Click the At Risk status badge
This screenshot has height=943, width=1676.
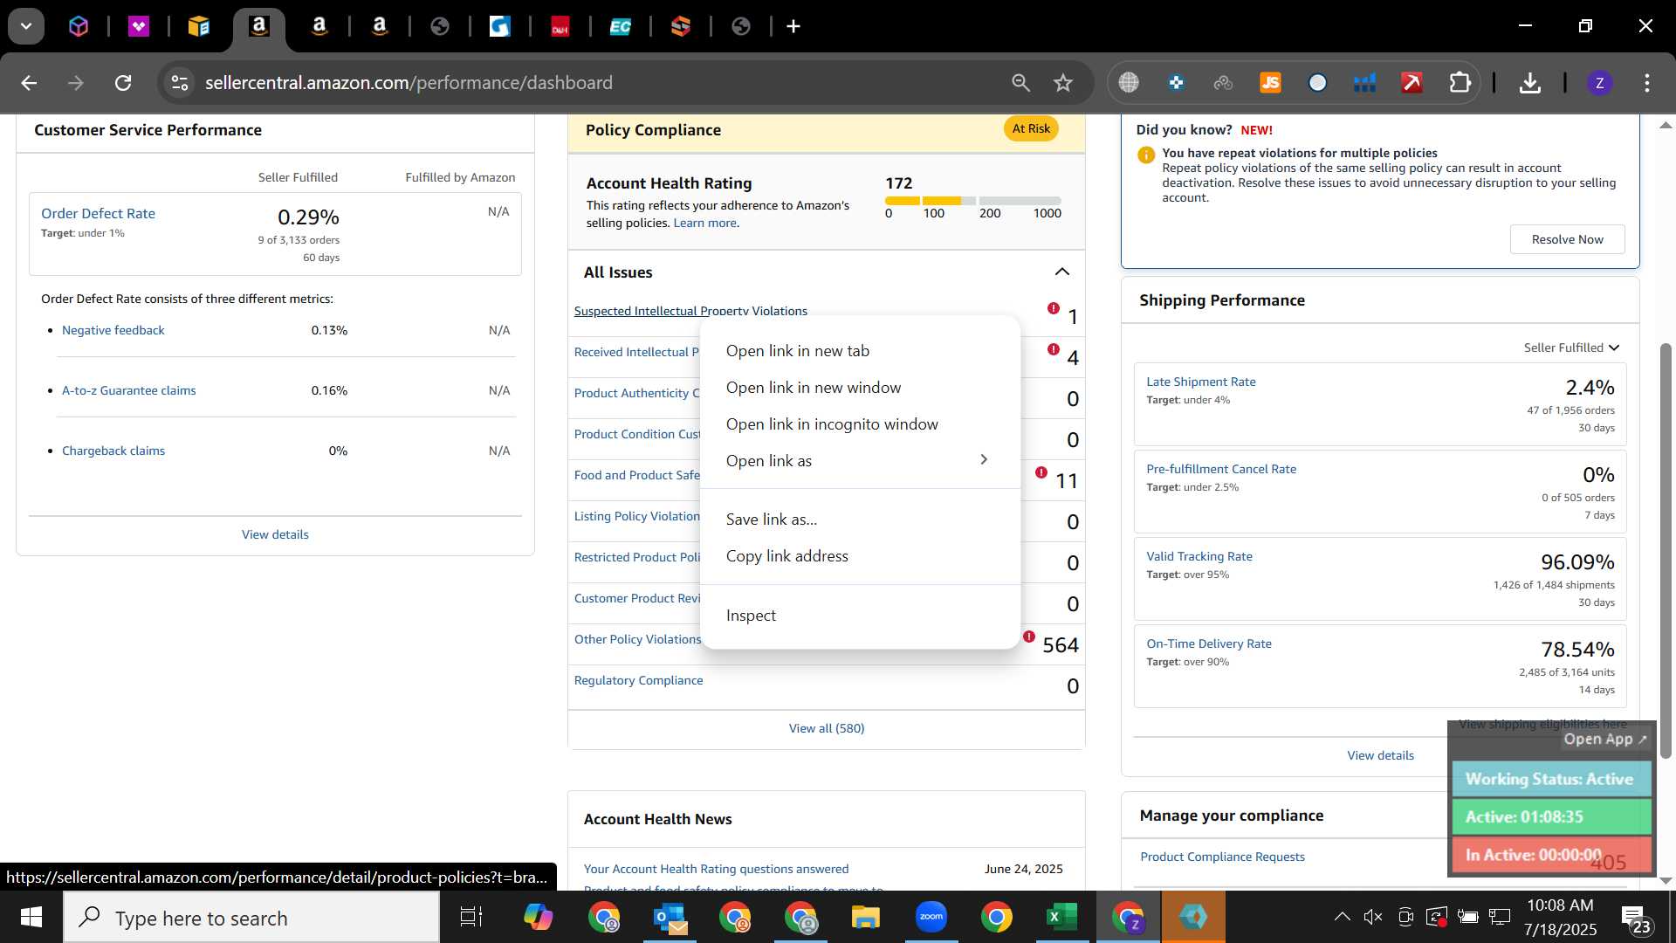click(x=1031, y=128)
